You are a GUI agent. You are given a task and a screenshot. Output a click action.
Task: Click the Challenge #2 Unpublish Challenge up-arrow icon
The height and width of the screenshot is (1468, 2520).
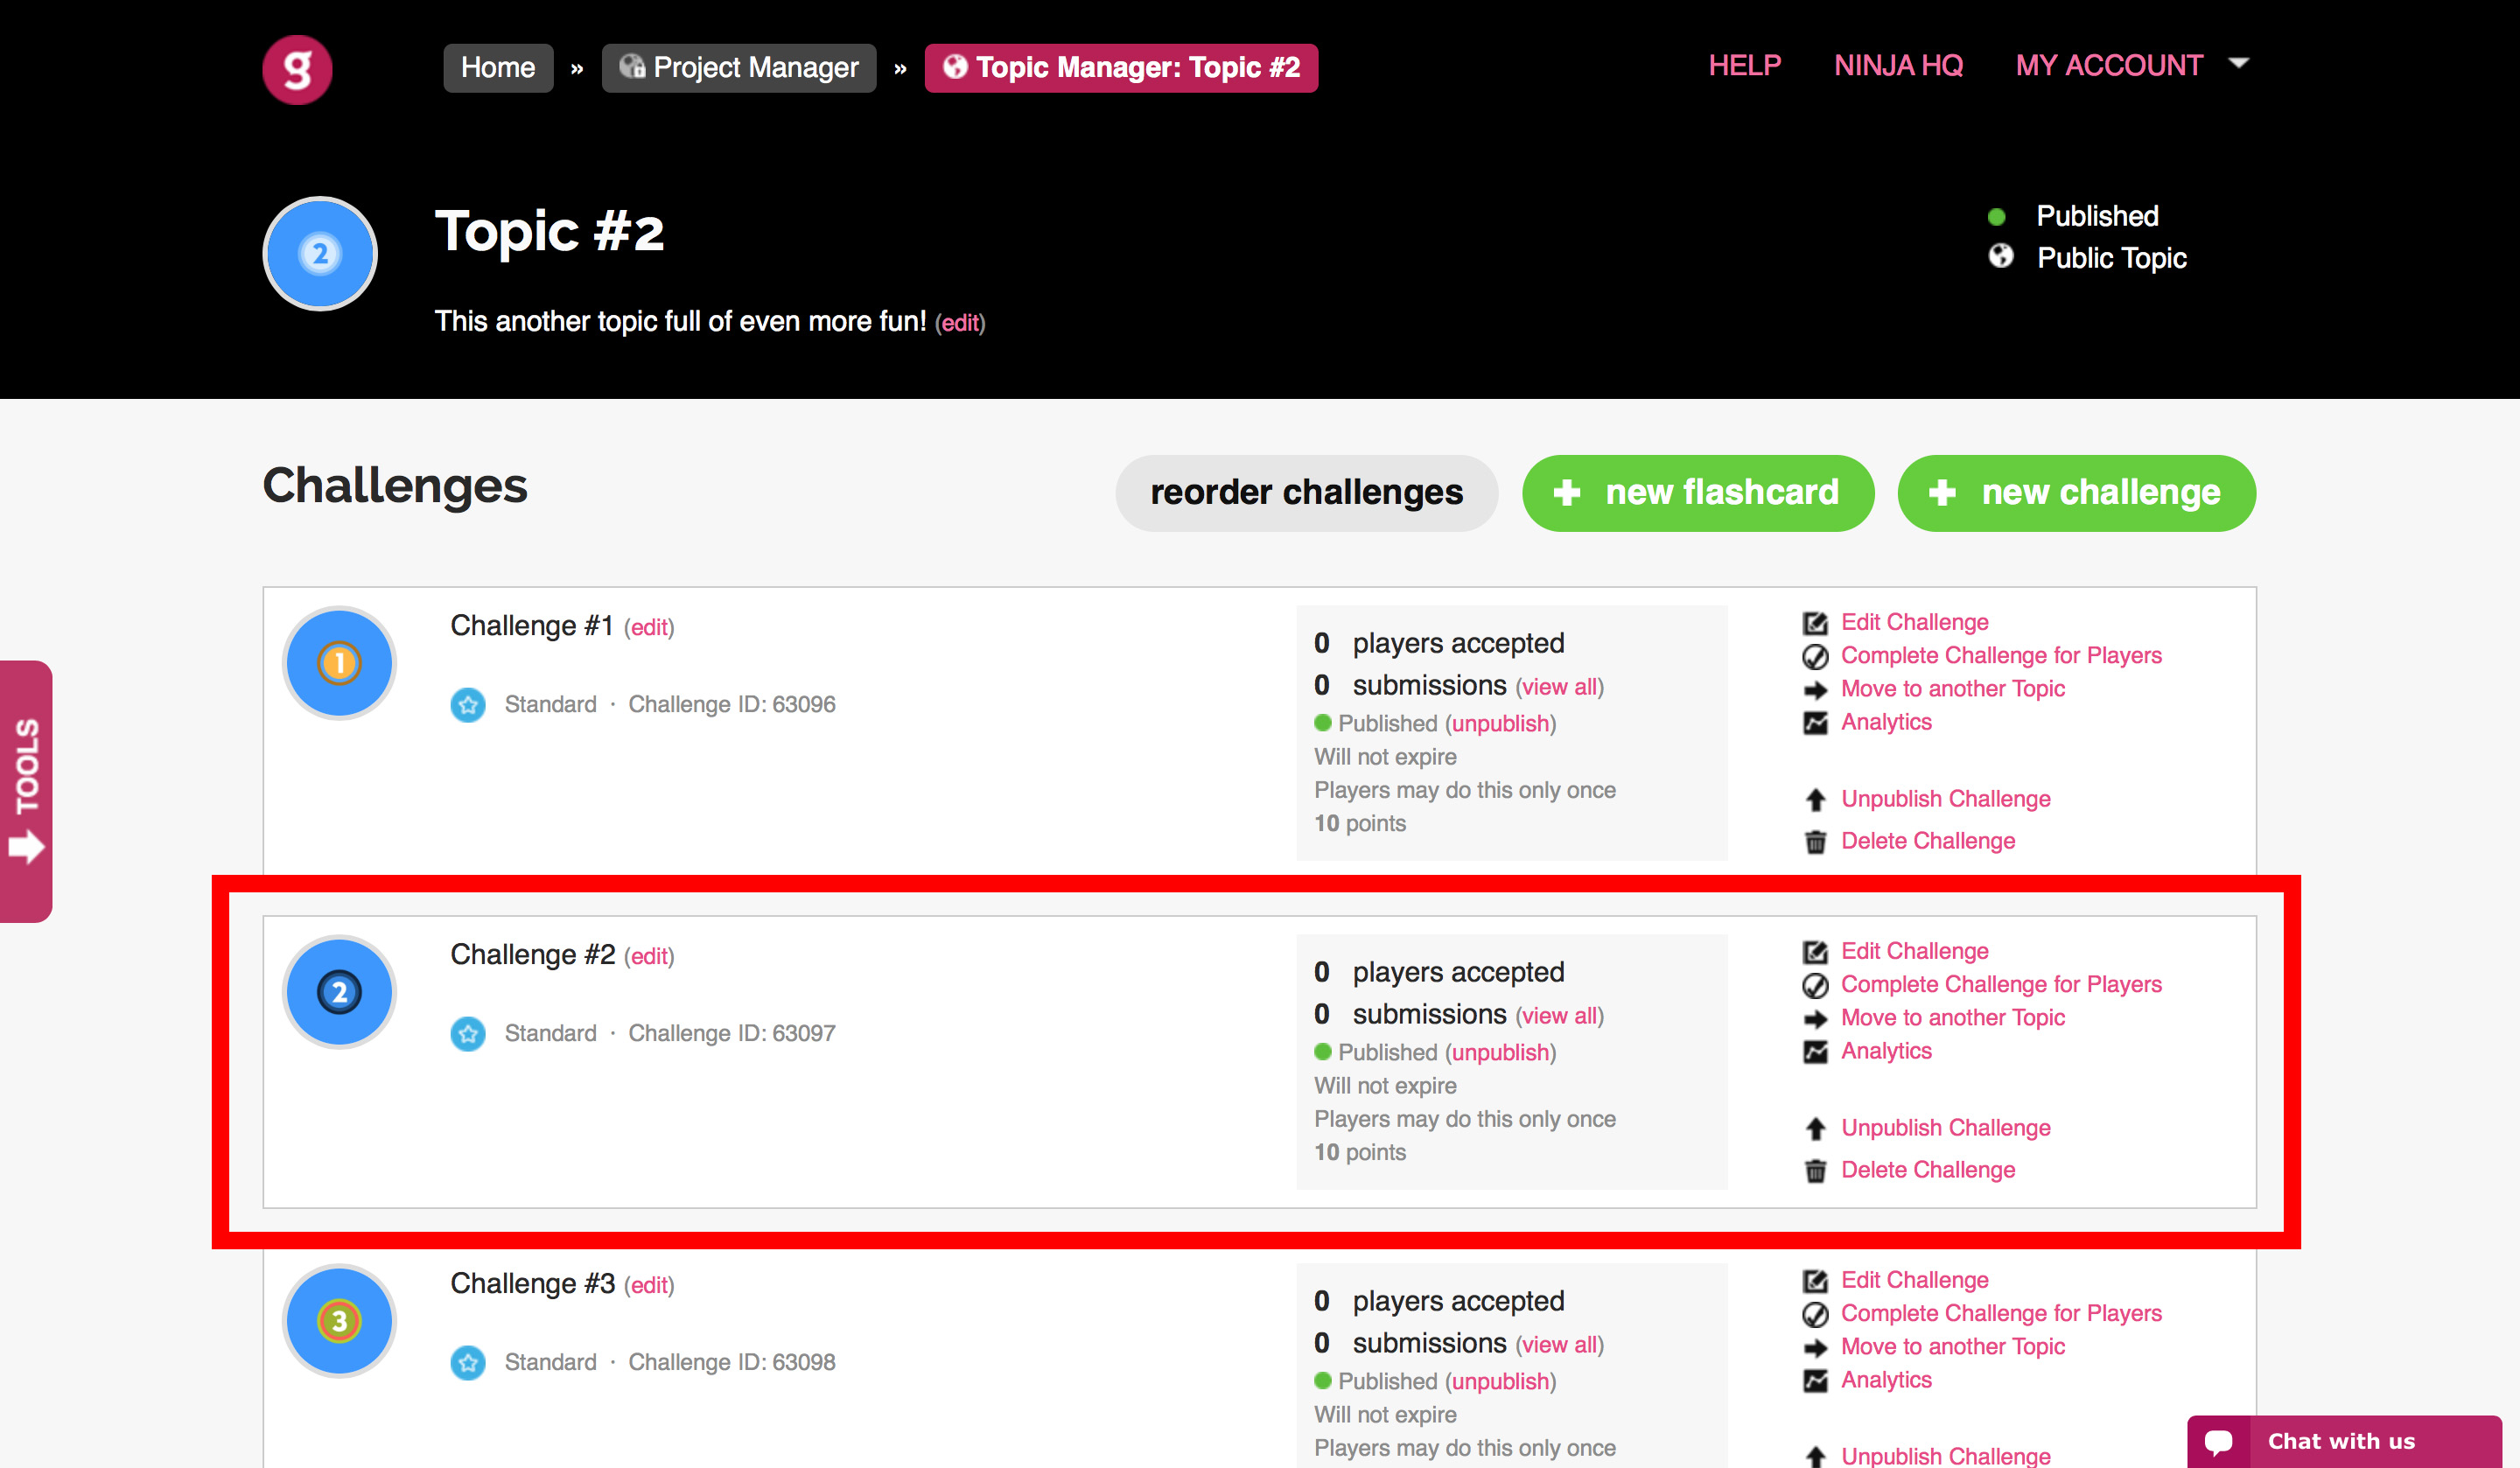point(1815,1128)
